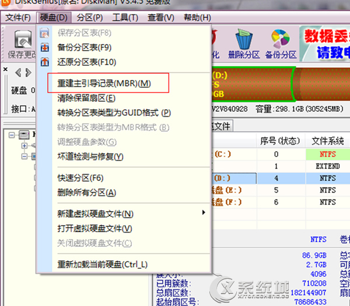Open the 分区(P) menu
Image resolution: width=350 pixels, height=306 pixels.
click(90, 17)
